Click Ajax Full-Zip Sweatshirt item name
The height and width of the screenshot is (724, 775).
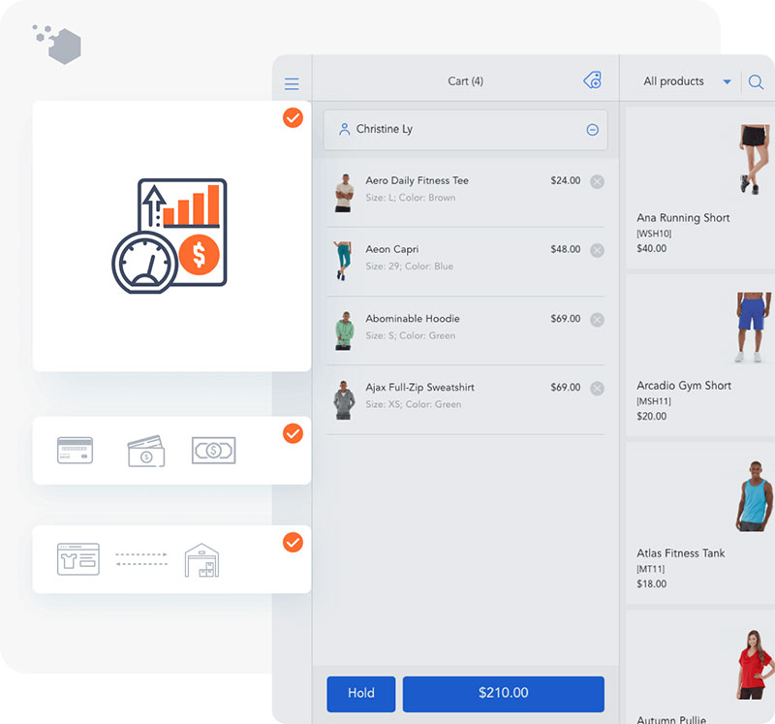[x=419, y=388]
